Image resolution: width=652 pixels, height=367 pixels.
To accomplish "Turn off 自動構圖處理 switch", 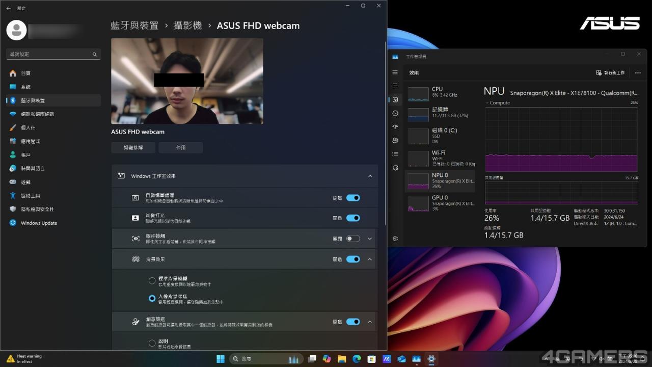I will click(353, 198).
